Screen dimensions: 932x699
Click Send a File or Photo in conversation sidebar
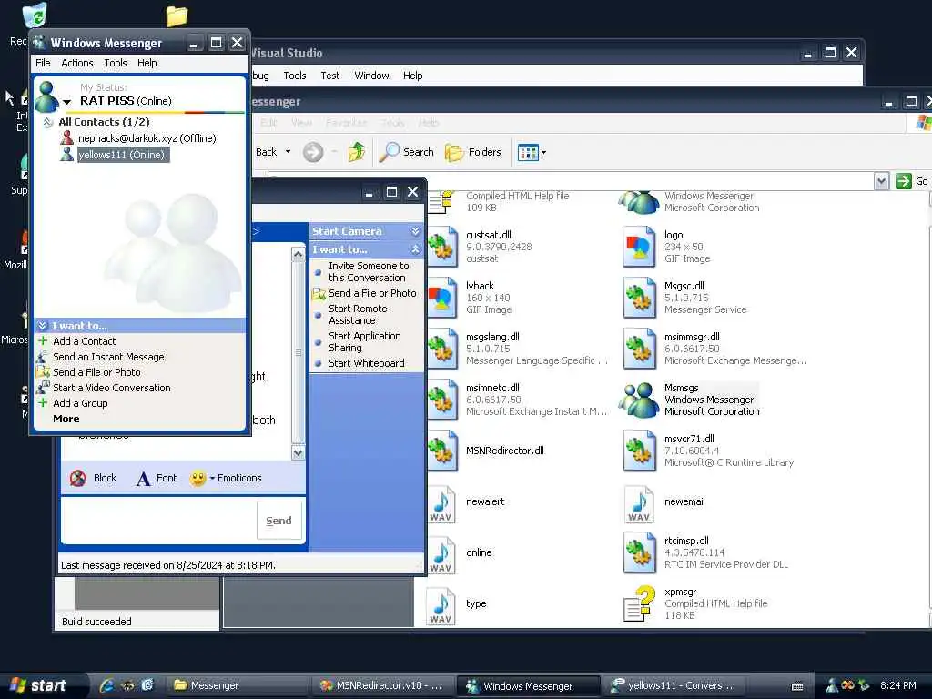(372, 293)
